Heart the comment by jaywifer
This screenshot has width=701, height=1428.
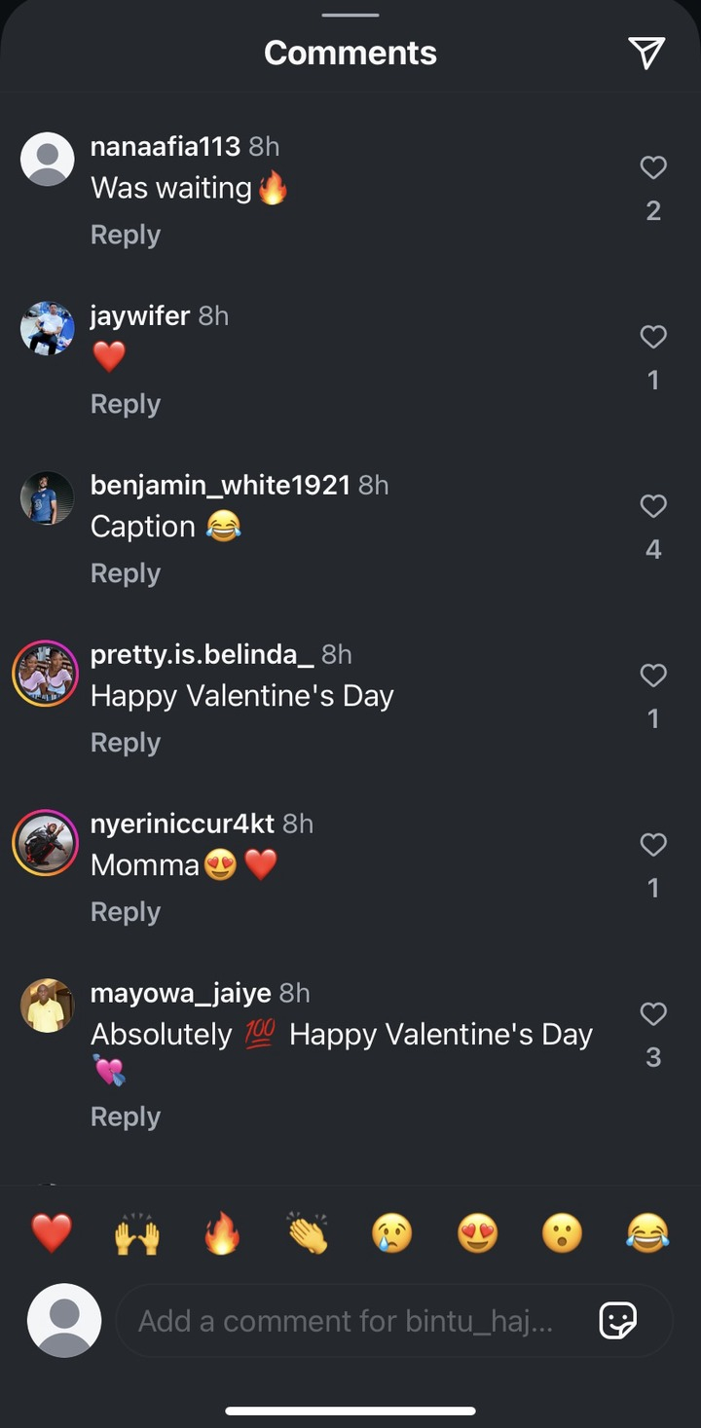coord(653,337)
